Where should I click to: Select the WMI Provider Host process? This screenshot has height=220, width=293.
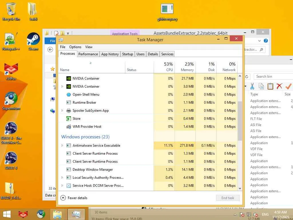(x=148, y=127)
